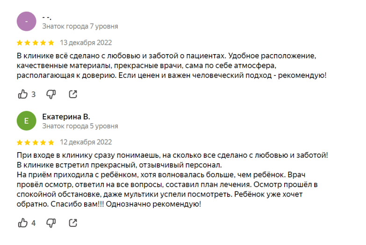Click the star rating on Екатерина В.'s review

[36, 142]
